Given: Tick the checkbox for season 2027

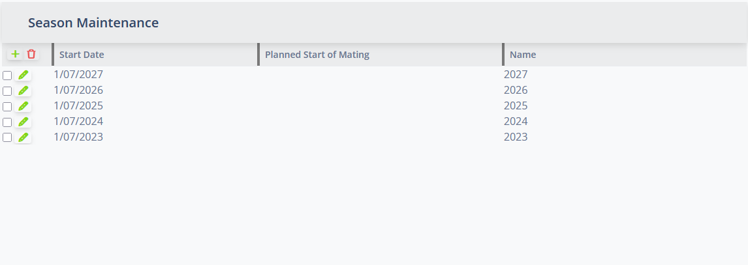Looking at the screenshot, I should pyautogui.click(x=7, y=75).
